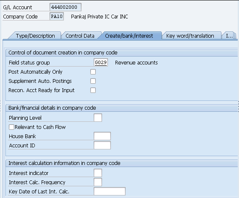This screenshot has width=239, height=198.
Task: Click the 'Account ID' label
Action: click(x=22, y=146)
